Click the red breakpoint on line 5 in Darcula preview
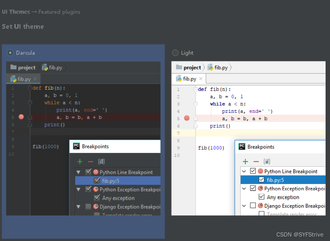 click(x=21, y=117)
